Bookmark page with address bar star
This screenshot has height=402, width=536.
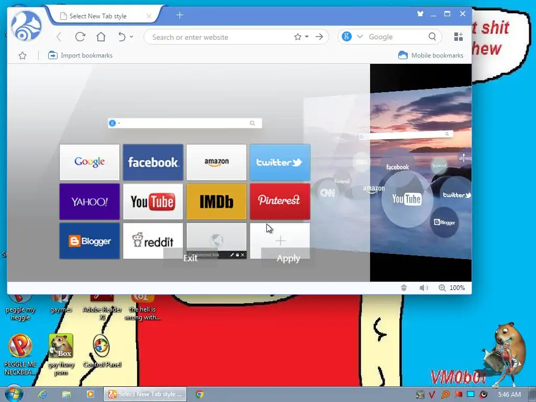point(297,37)
